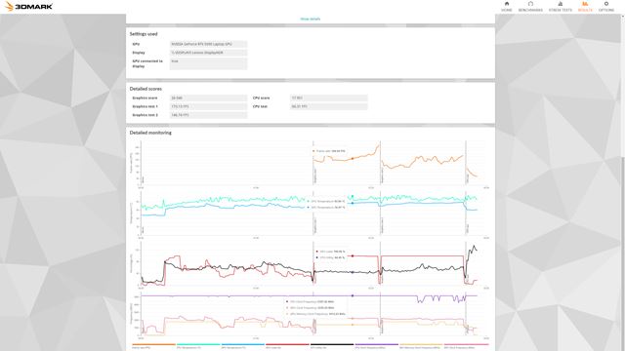Click the purple CPU clock frequency data point
Viewport: 625px width, 351px height.
(353, 295)
